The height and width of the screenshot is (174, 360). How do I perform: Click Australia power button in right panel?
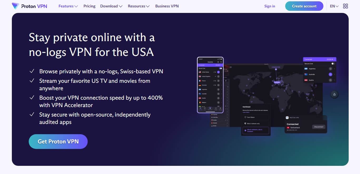pos(330,74)
